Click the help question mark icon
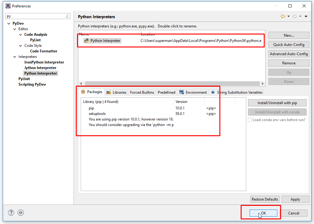This screenshot has width=314, height=224. [11, 213]
